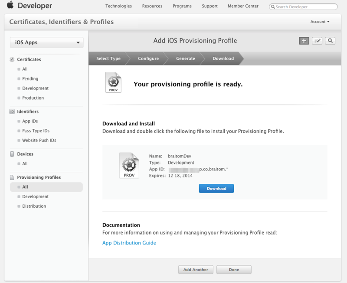Click the Identifiers ID badge icon

coord(12,112)
